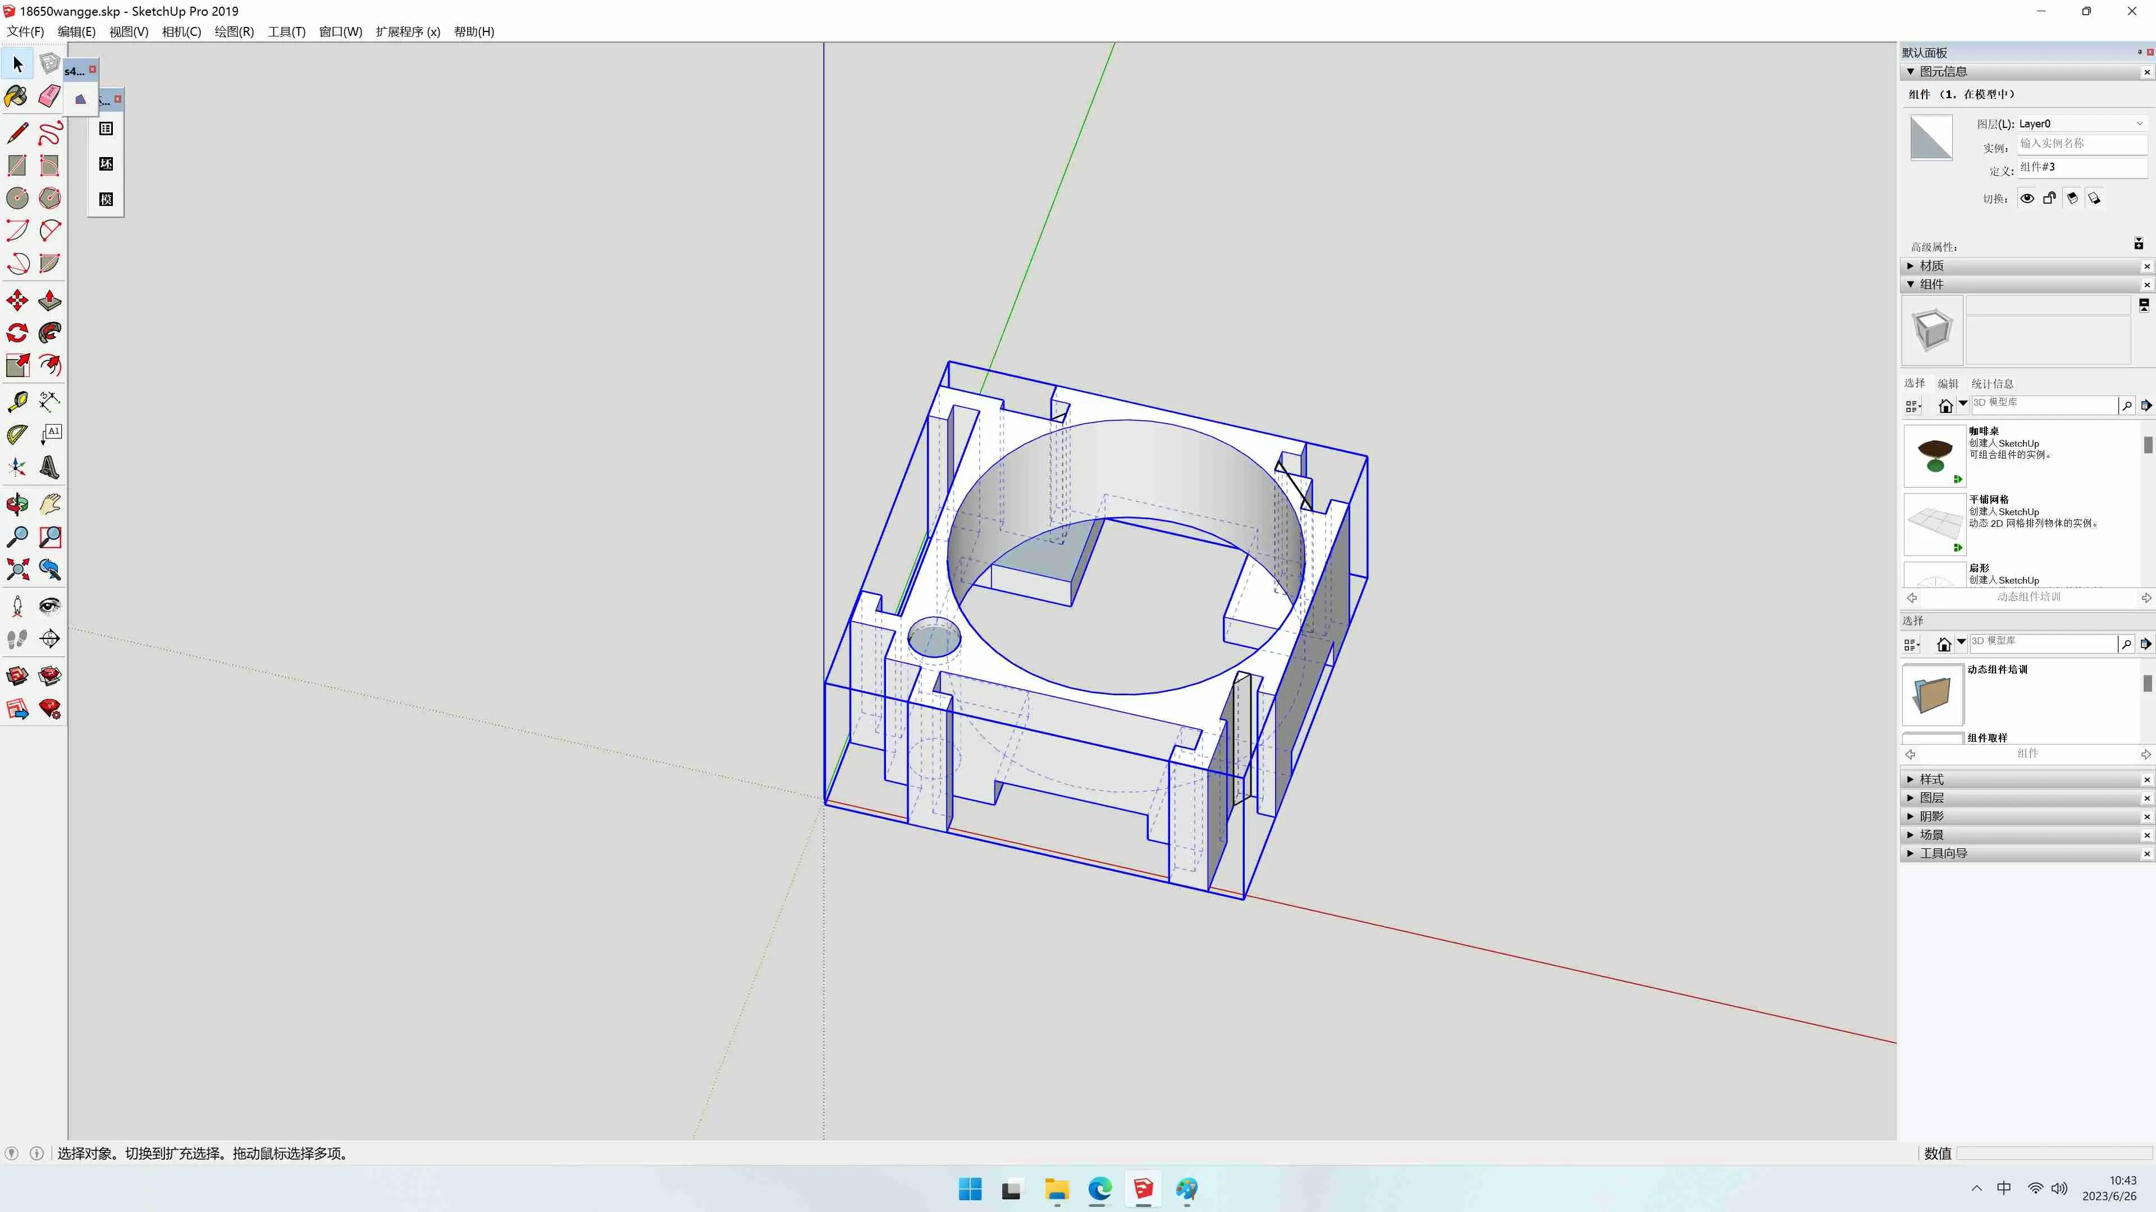Select the Eraser tool

[49, 96]
